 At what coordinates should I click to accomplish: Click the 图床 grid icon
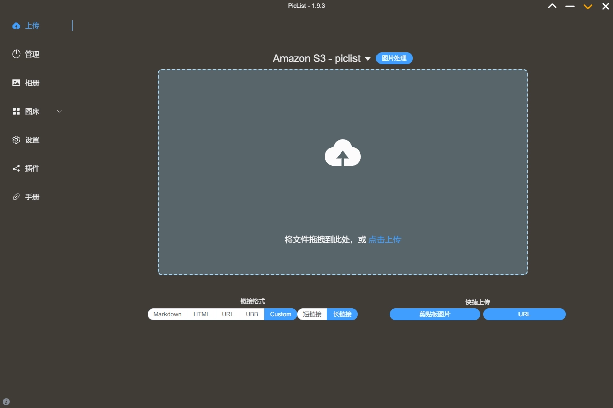pyautogui.click(x=16, y=111)
